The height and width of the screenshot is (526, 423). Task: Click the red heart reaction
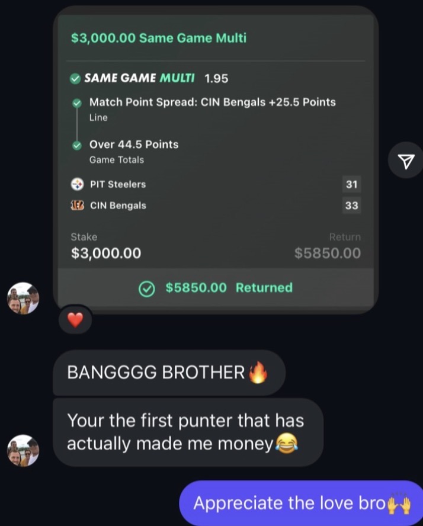[x=75, y=320]
